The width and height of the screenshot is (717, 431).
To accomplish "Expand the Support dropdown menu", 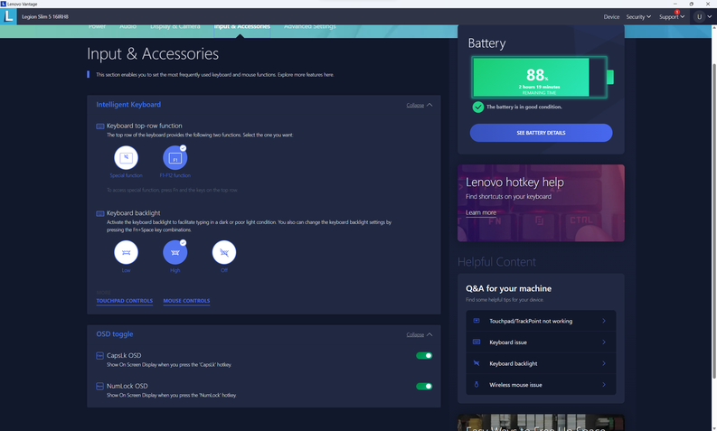I will (672, 16).
